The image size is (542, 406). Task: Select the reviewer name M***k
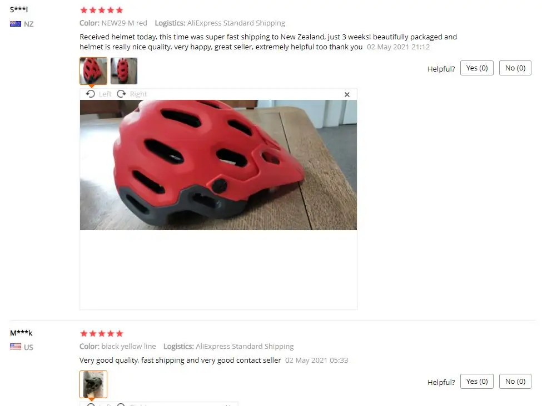point(21,333)
